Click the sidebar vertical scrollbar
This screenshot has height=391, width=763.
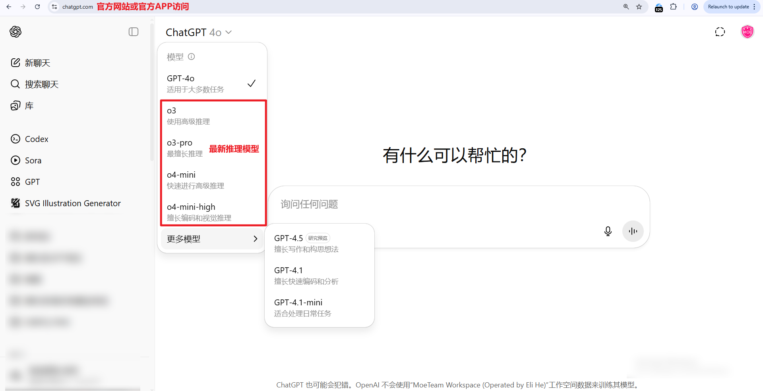[x=152, y=92]
